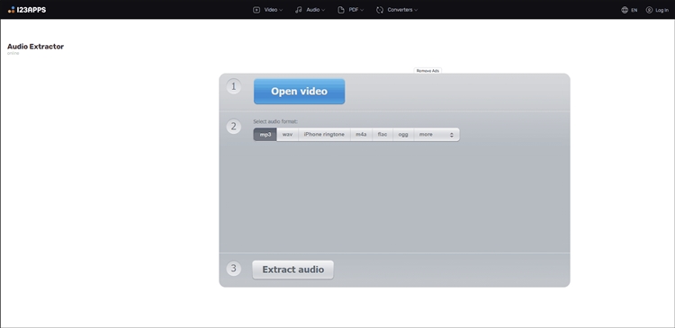Click the Converters circular arrows icon
This screenshot has height=328, width=675.
pos(380,10)
